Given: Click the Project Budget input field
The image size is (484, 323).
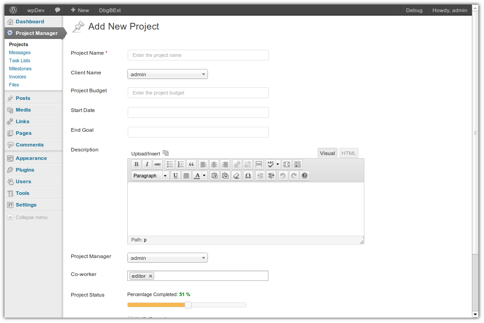Looking at the screenshot, I should [198, 93].
